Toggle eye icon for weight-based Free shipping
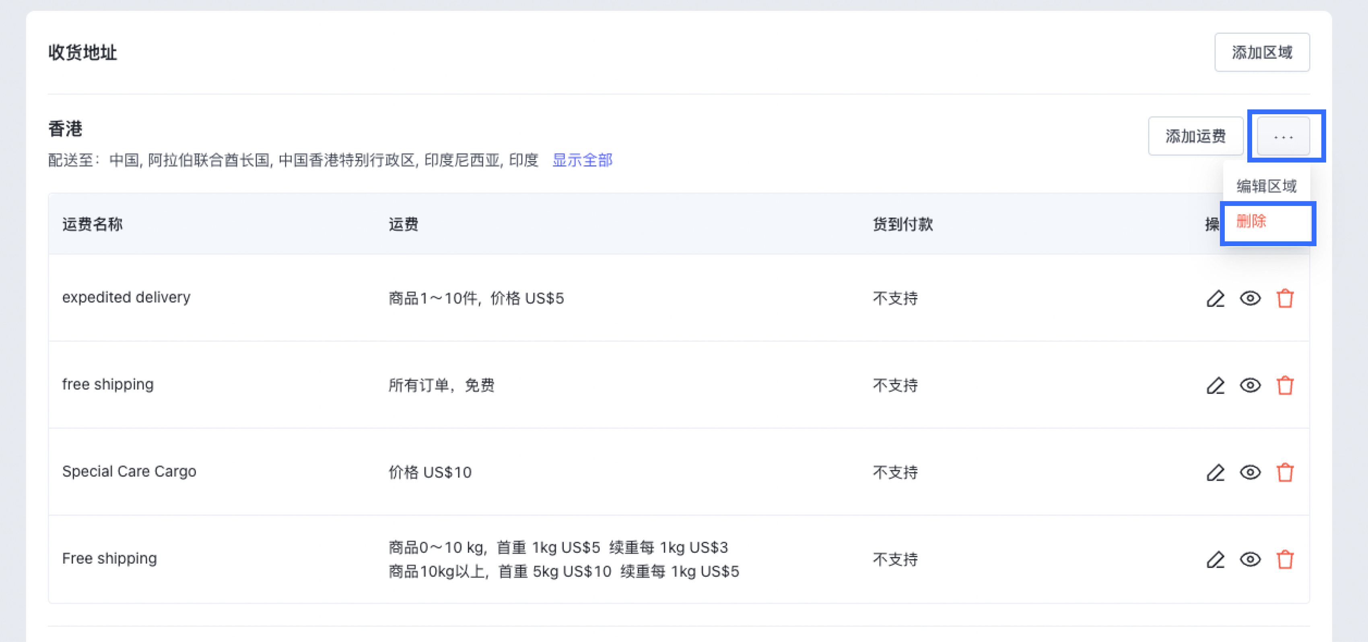Screen dimensions: 1368x642 click(1250, 560)
